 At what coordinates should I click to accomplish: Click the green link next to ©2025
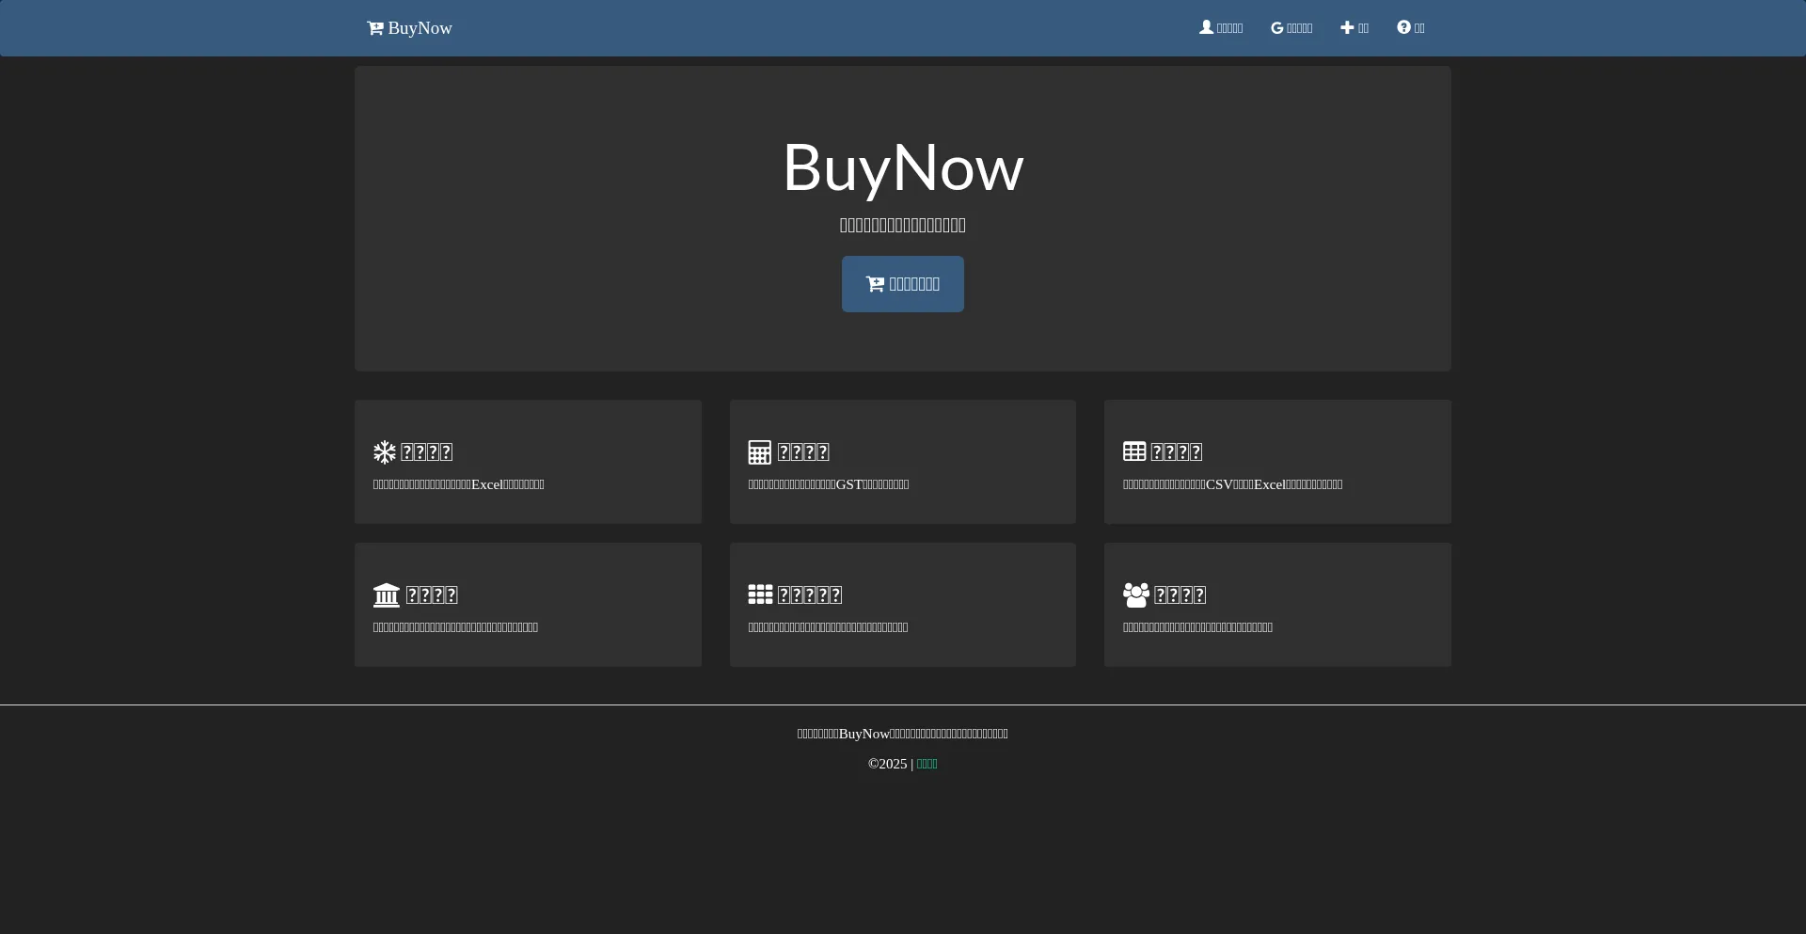[x=927, y=764]
